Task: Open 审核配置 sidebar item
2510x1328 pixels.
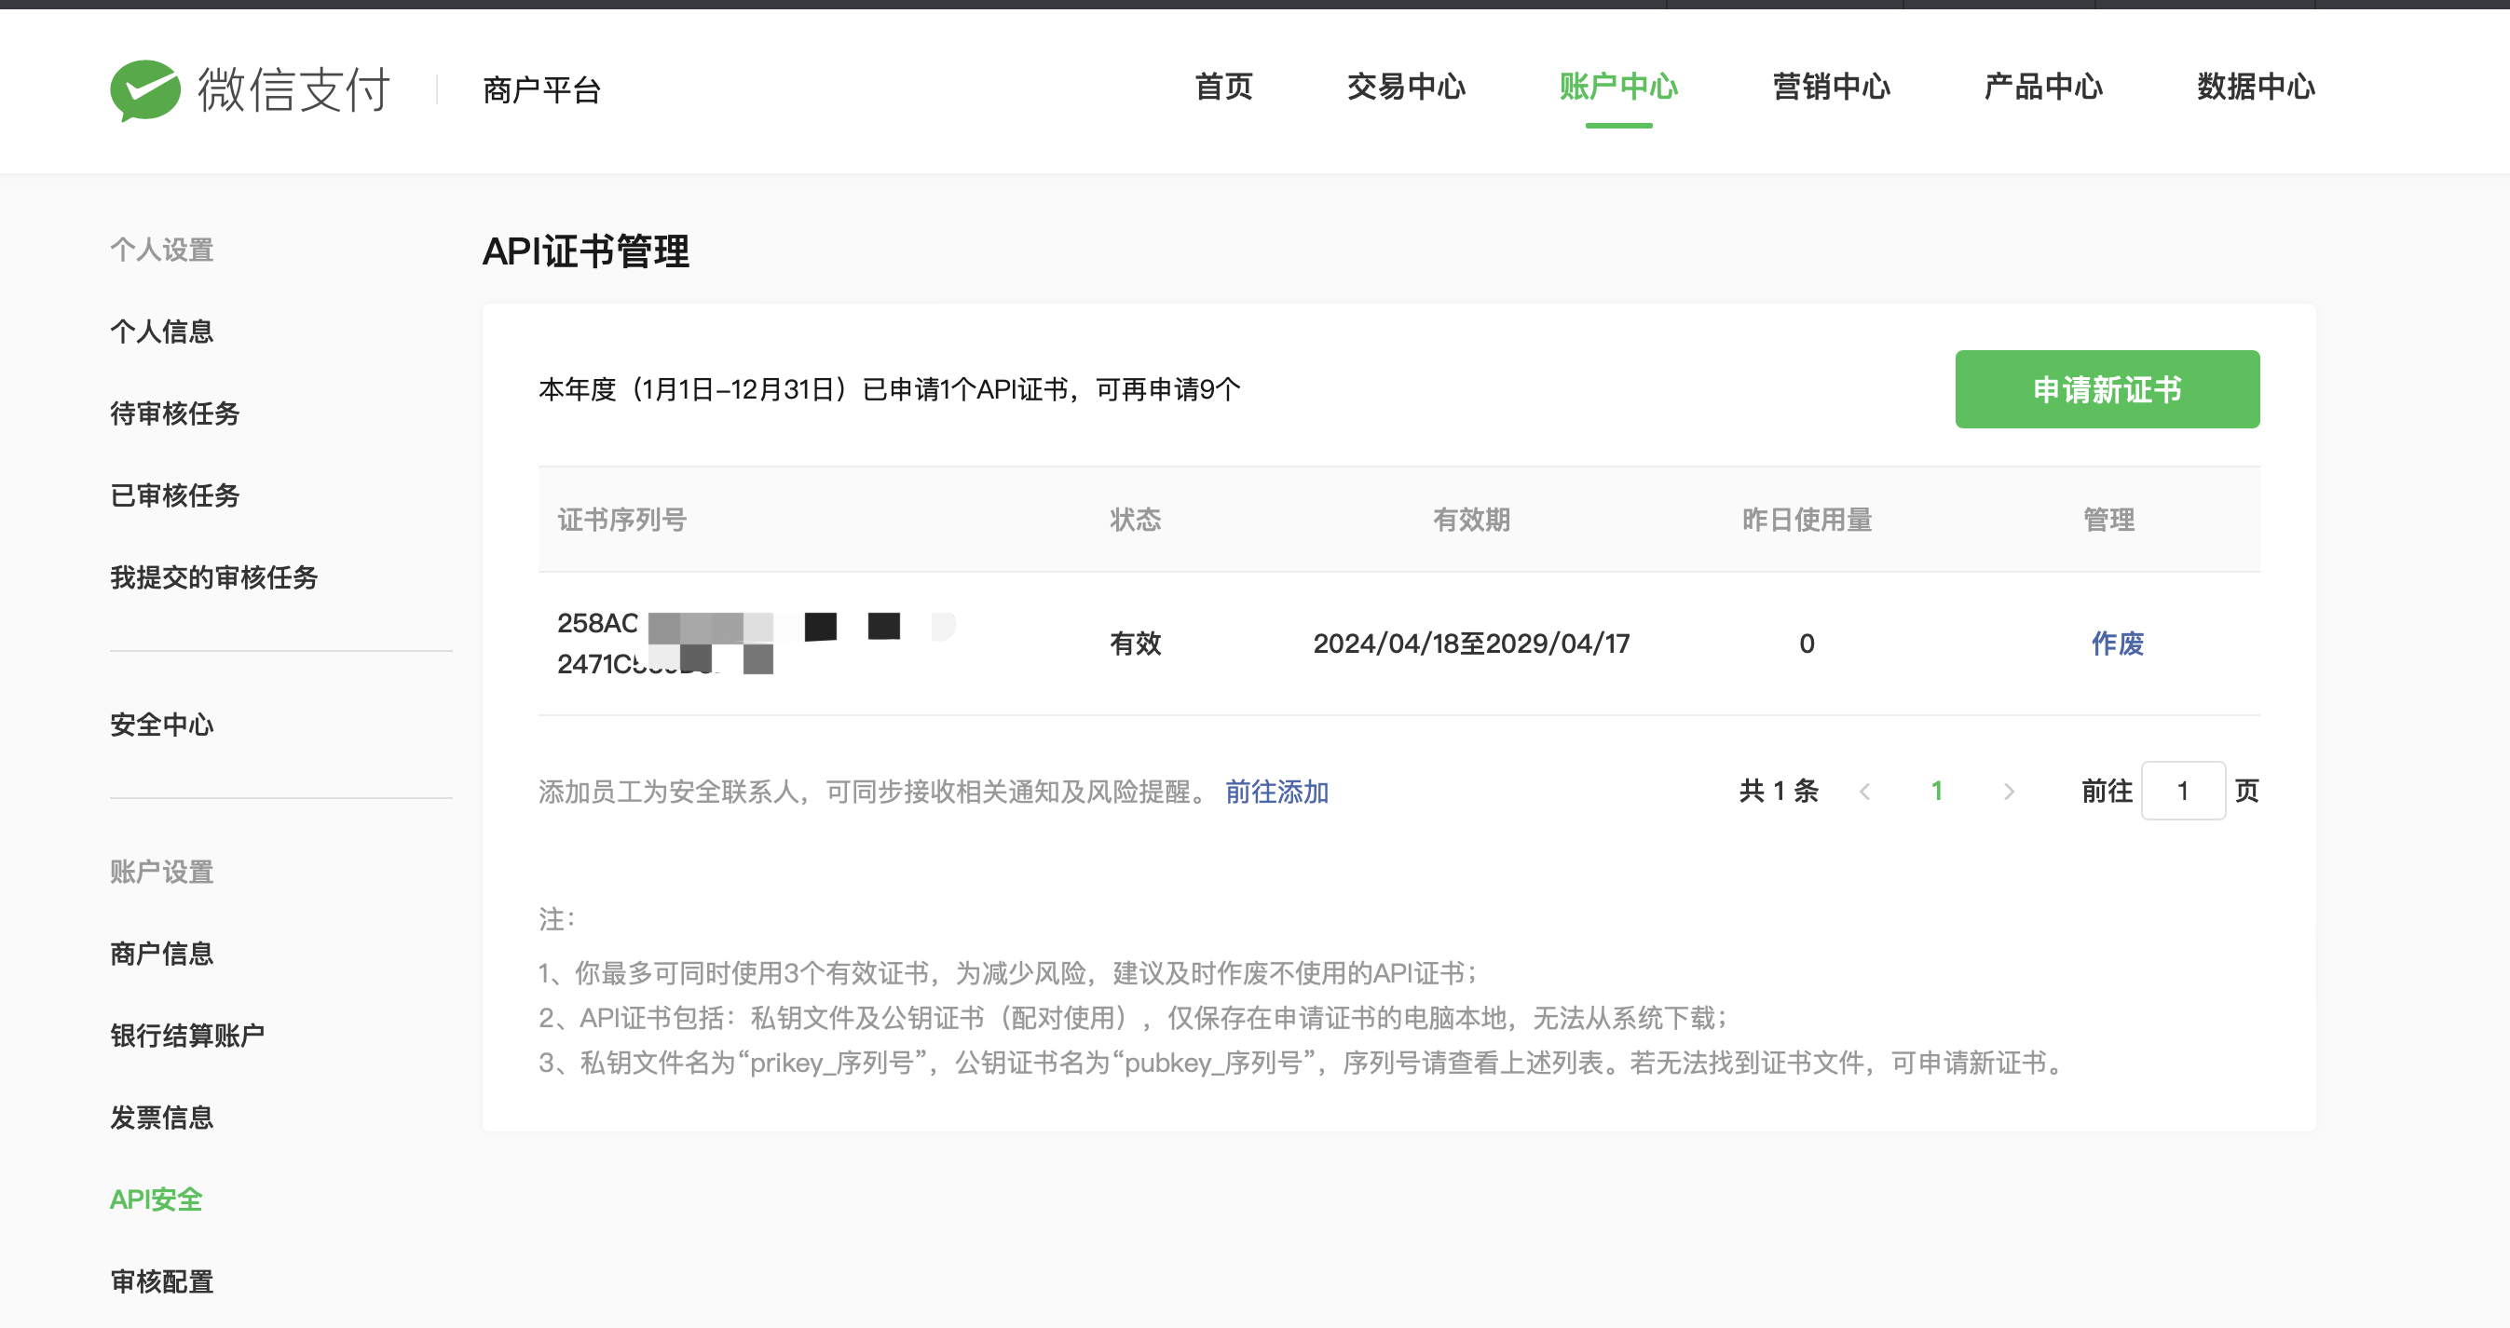Action: [x=162, y=1281]
